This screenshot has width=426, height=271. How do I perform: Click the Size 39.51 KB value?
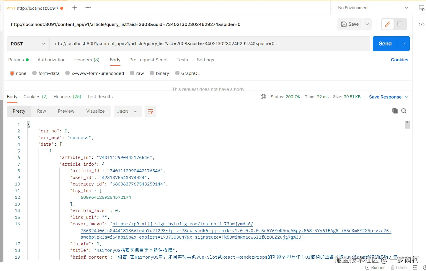click(352, 97)
